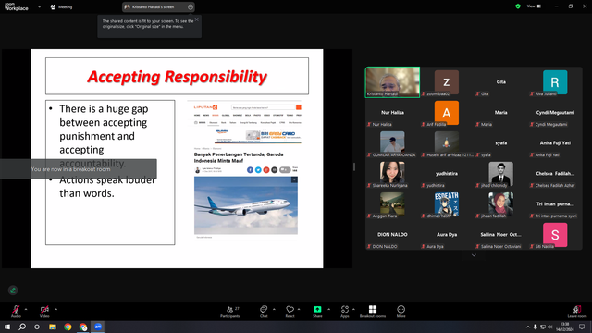Open Breakout rooms list
592x333 pixels.
pos(373,312)
